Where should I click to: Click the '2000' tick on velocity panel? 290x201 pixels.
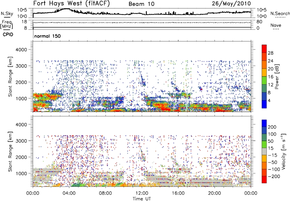point(21,157)
